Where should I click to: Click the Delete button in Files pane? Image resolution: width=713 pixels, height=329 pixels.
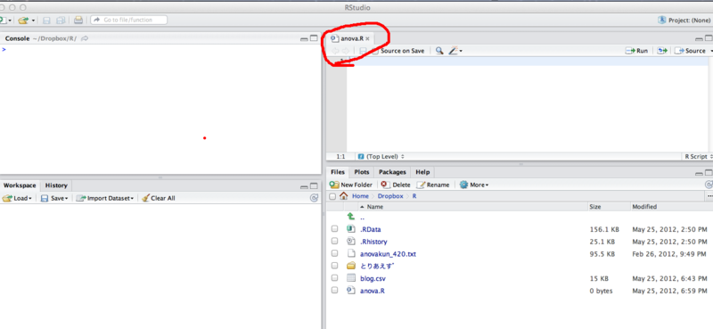coord(396,185)
